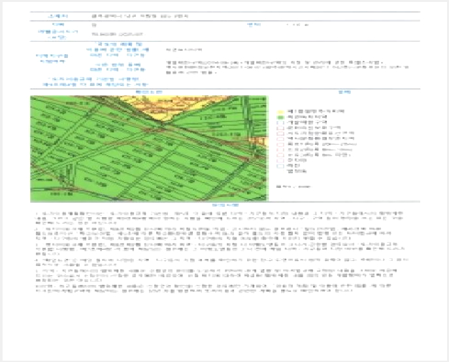449x362 pixels.
Task: Click the green zoning map image
Action: click(149, 149)
